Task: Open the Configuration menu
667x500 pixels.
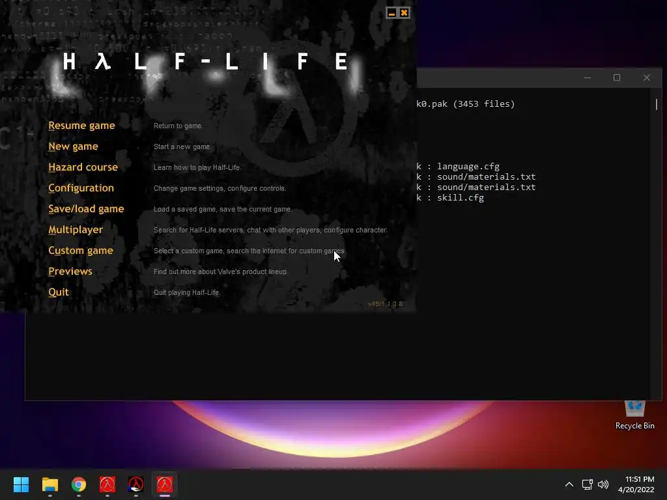Action: tap(81, 188)
